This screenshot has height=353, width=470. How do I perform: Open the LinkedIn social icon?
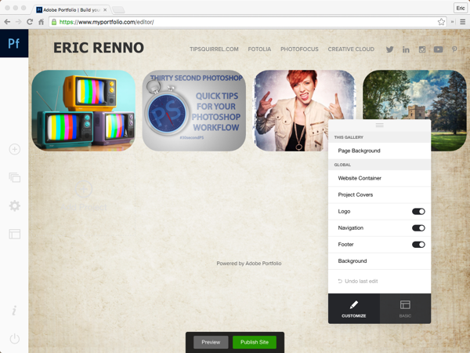(x=406, y=49)
